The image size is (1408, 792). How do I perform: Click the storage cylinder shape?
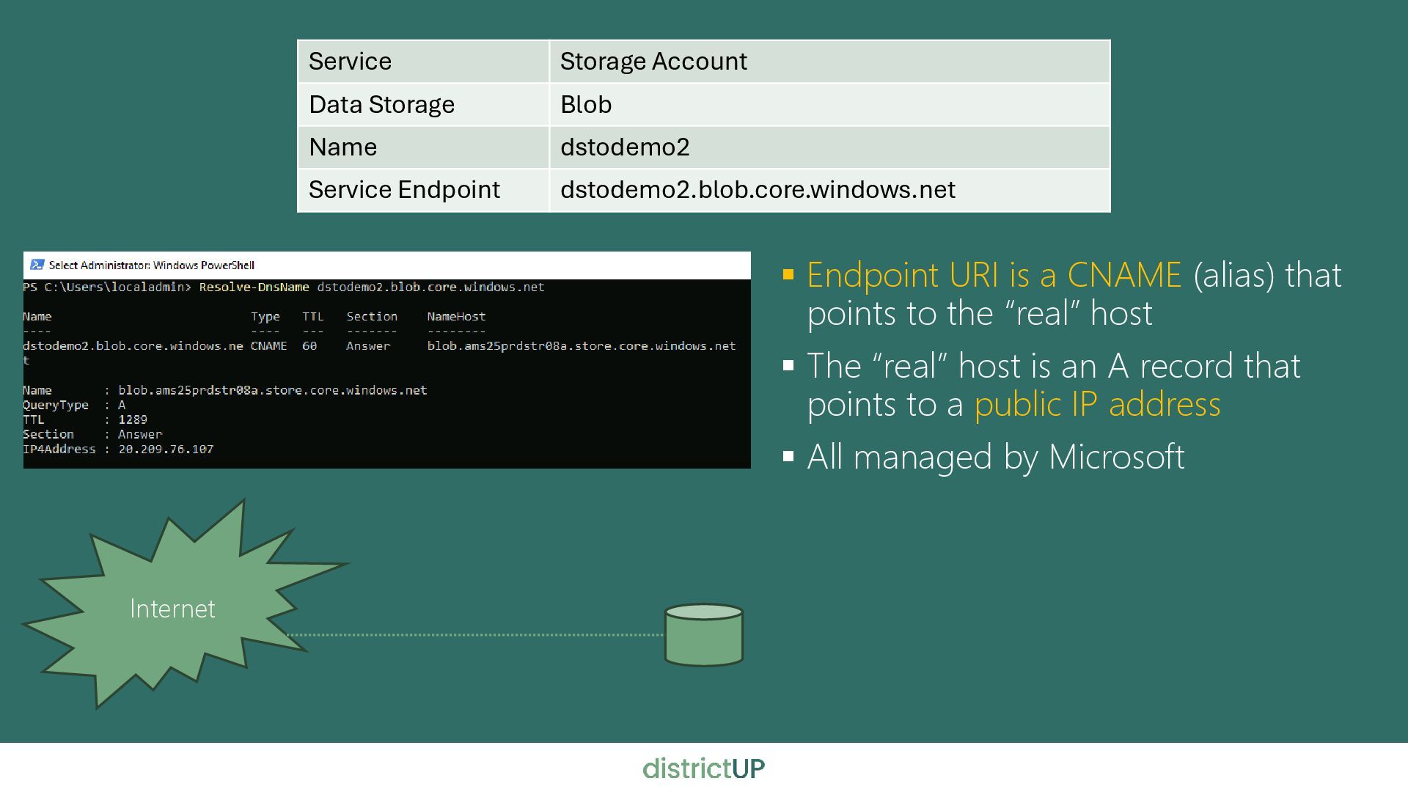[x=704, y=635]
